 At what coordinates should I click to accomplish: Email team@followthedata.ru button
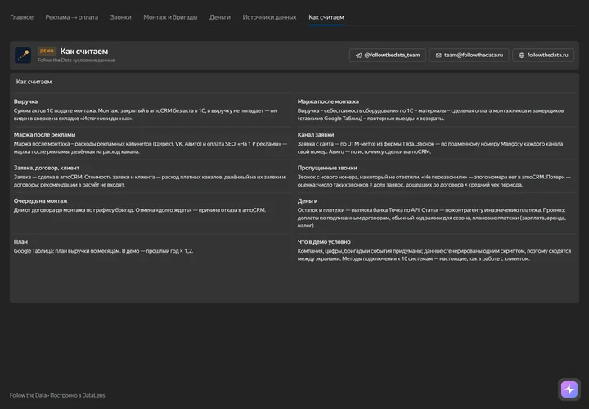(x=470, y=55)
